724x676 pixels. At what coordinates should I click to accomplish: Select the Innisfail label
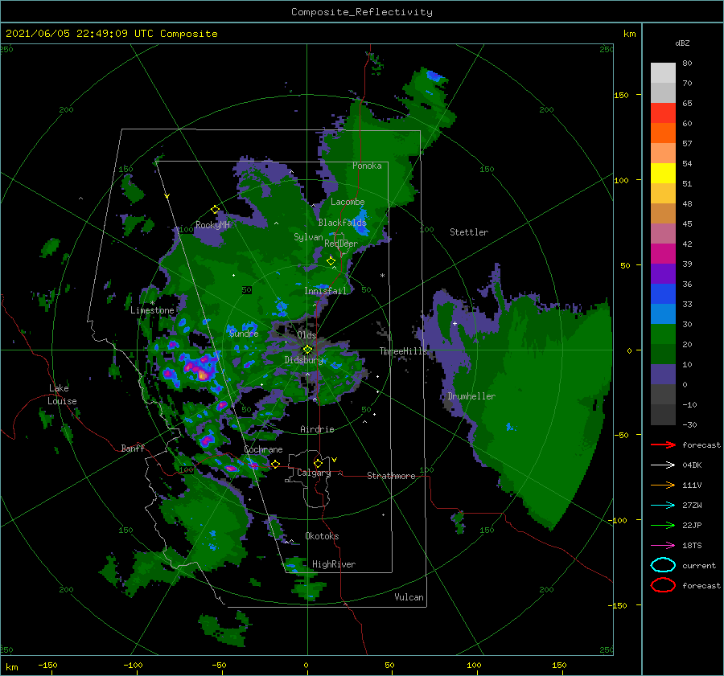tap(325, 291)
